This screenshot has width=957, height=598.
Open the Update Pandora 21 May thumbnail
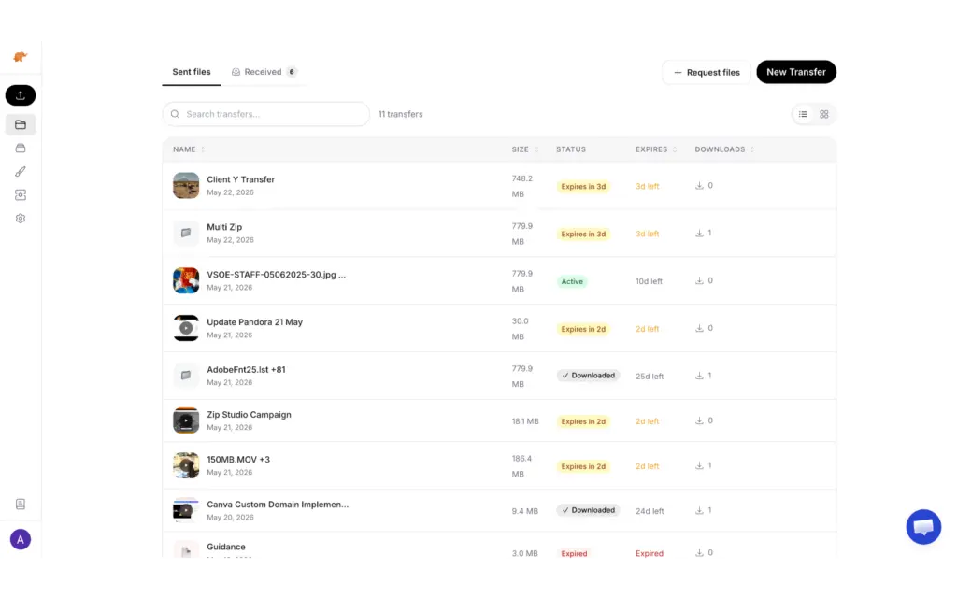pos(186,328)
